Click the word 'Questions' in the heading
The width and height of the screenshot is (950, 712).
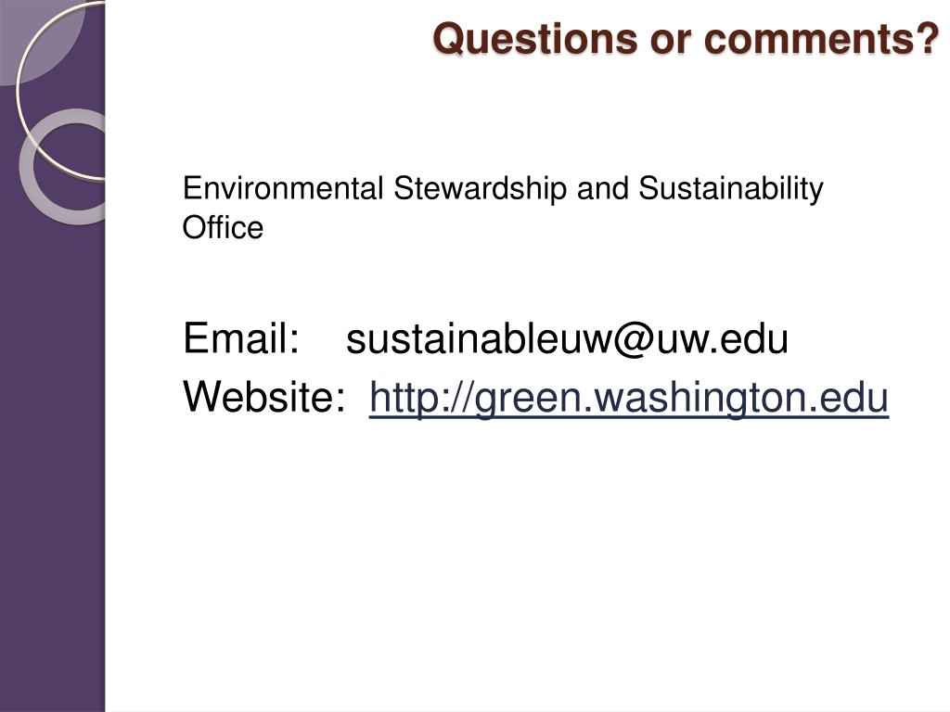tap(535, 38)
